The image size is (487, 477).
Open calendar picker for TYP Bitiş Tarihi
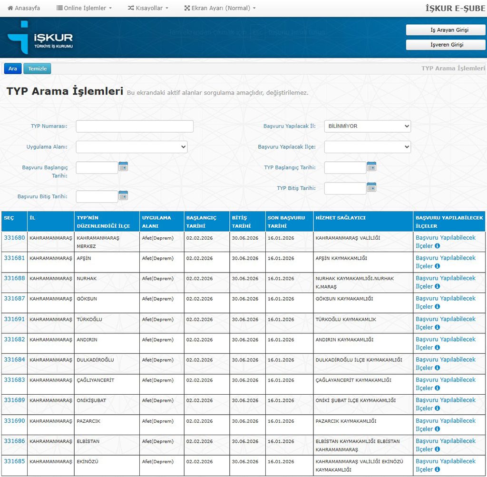(x=371, y=187)
